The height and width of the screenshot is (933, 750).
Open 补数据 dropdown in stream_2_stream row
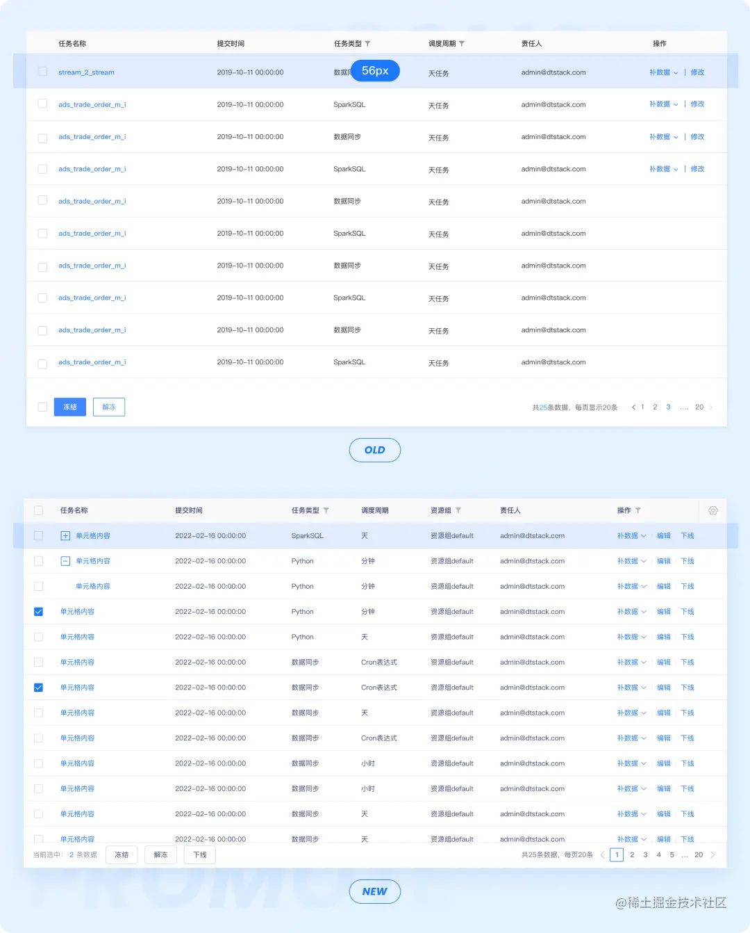point(663,72)
